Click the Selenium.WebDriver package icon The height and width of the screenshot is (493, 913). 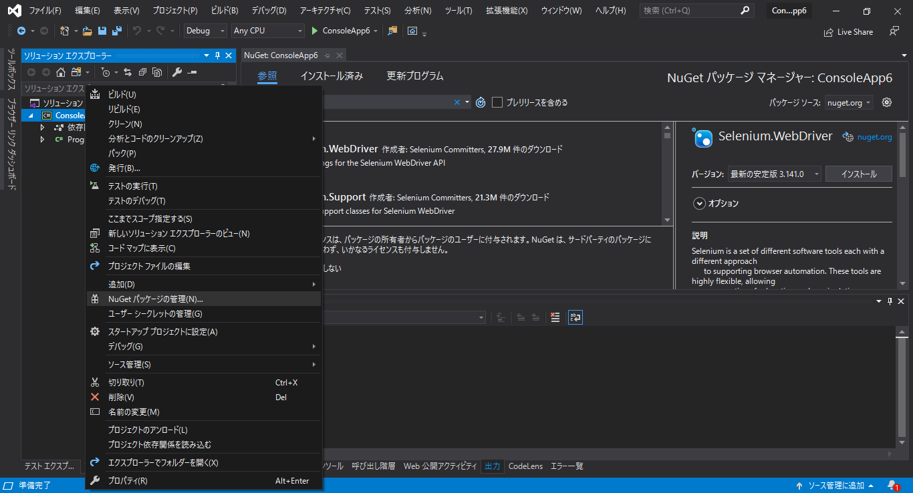(x=702, y=137)
